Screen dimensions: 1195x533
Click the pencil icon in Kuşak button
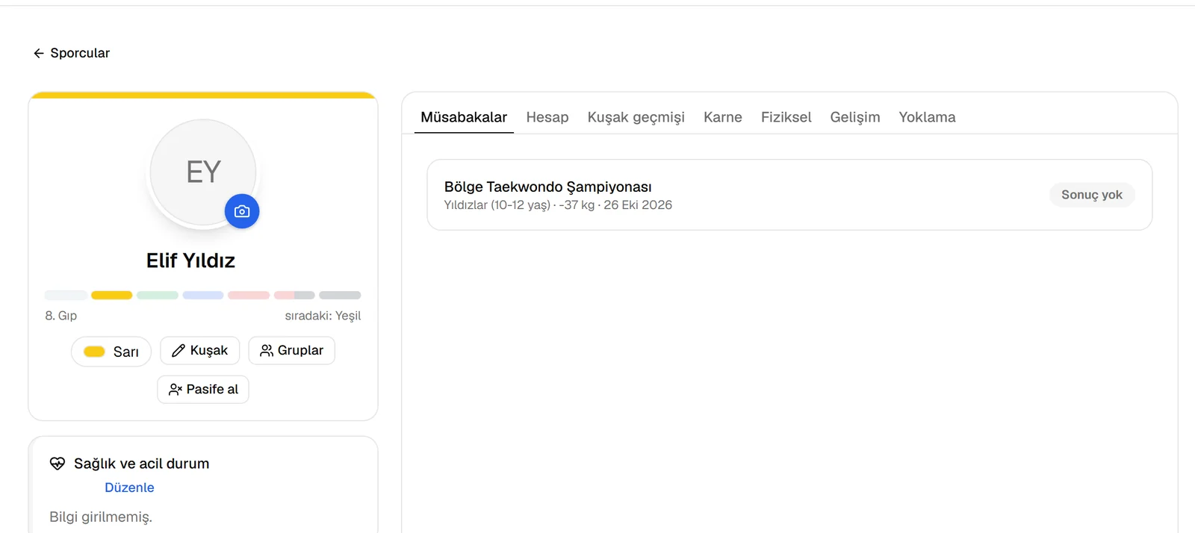(x=178, y=351)
